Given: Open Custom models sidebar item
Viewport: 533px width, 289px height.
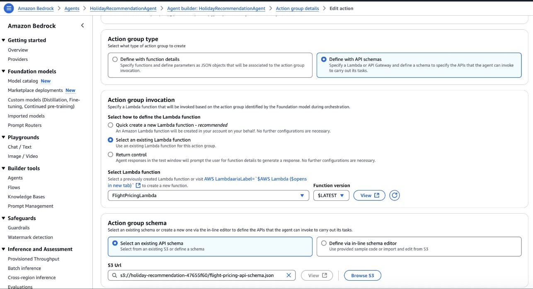Looking at the screenshot, I should click(x=44, y=103).
